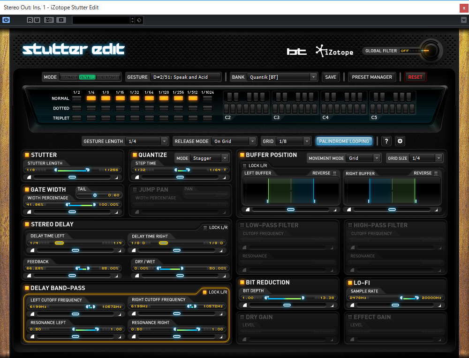This screenshot has width=469, height=358.
Task: Toggle the Dotted 1/8 note step
Action: 106,108
